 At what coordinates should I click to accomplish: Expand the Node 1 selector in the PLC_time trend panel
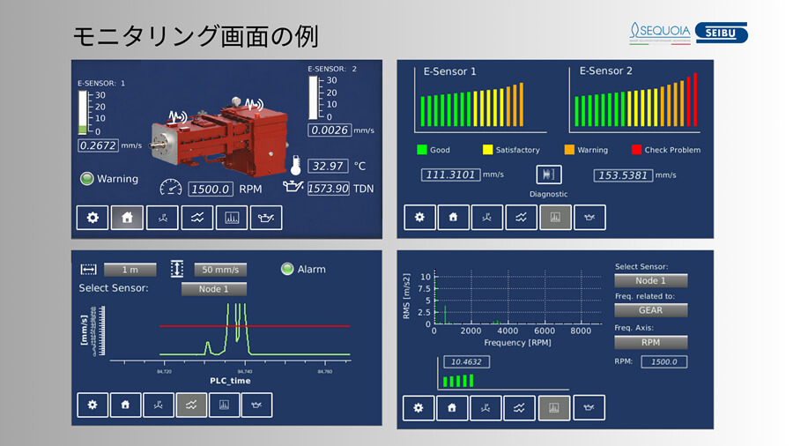(x=214, y=288)
